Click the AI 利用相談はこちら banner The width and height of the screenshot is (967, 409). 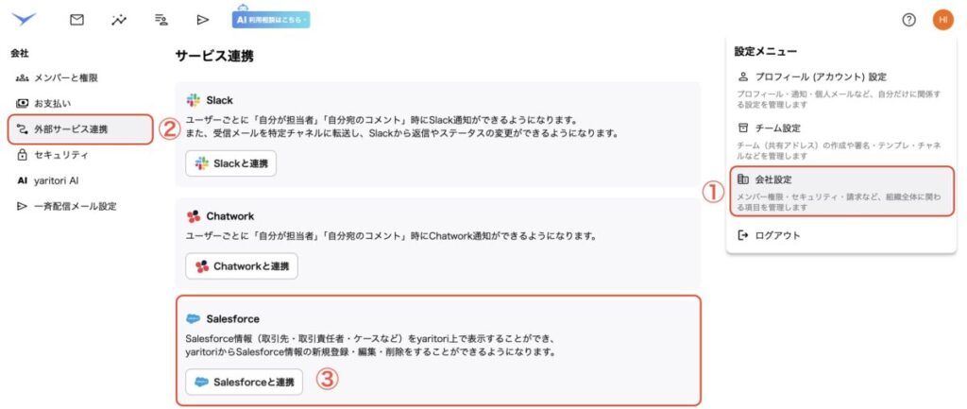(x=271, y=18)
